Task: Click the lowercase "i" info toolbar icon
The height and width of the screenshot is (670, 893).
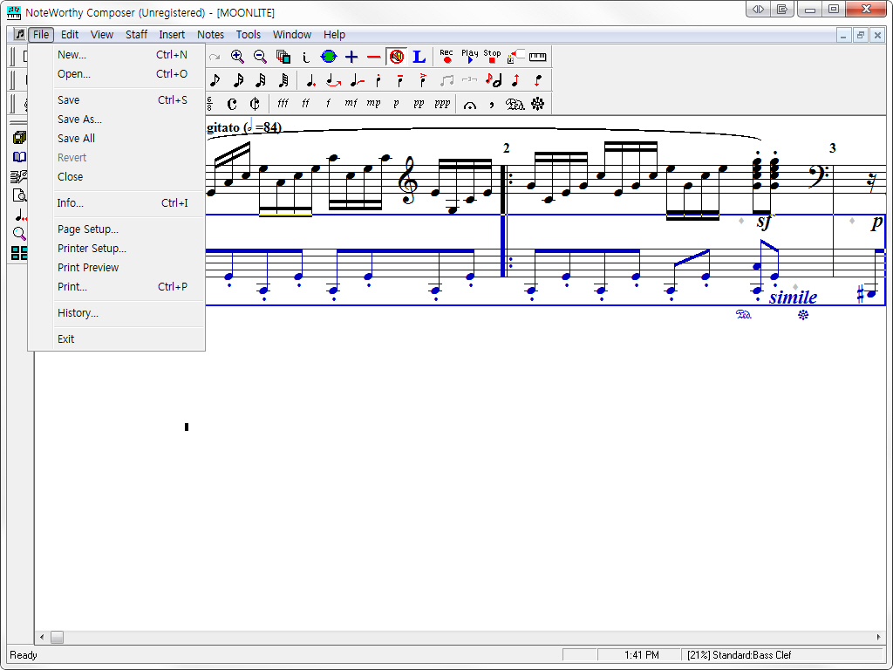Action: tap(306, 57)
